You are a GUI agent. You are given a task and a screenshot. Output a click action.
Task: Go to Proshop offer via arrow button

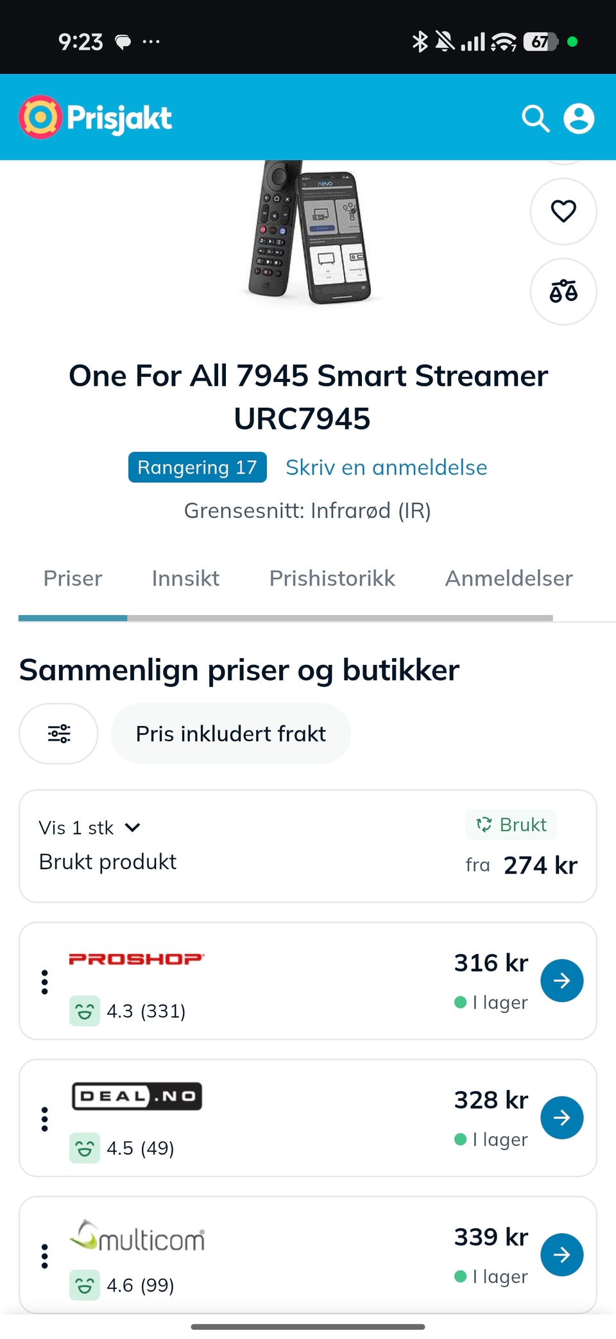point(561,980)
